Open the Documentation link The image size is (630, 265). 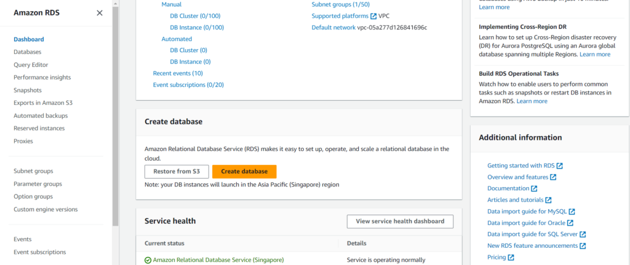(508, 188)
